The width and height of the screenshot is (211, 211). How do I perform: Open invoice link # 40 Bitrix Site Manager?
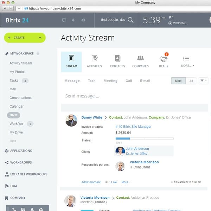pyautogui.click(x=133, y=127)
